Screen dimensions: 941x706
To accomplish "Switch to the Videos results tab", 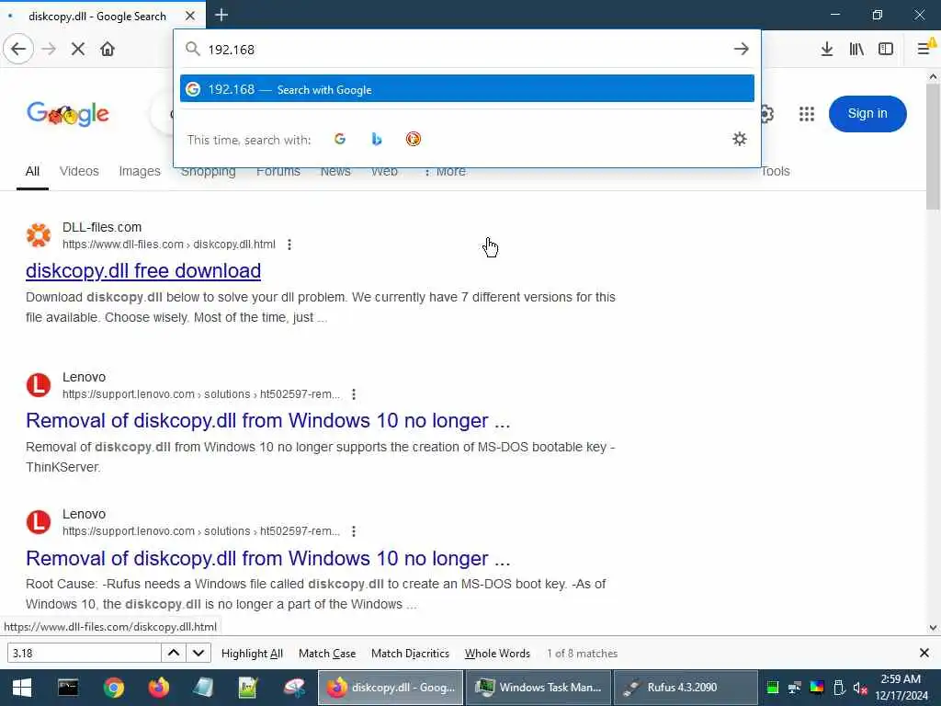I will [x=79, y=172].
